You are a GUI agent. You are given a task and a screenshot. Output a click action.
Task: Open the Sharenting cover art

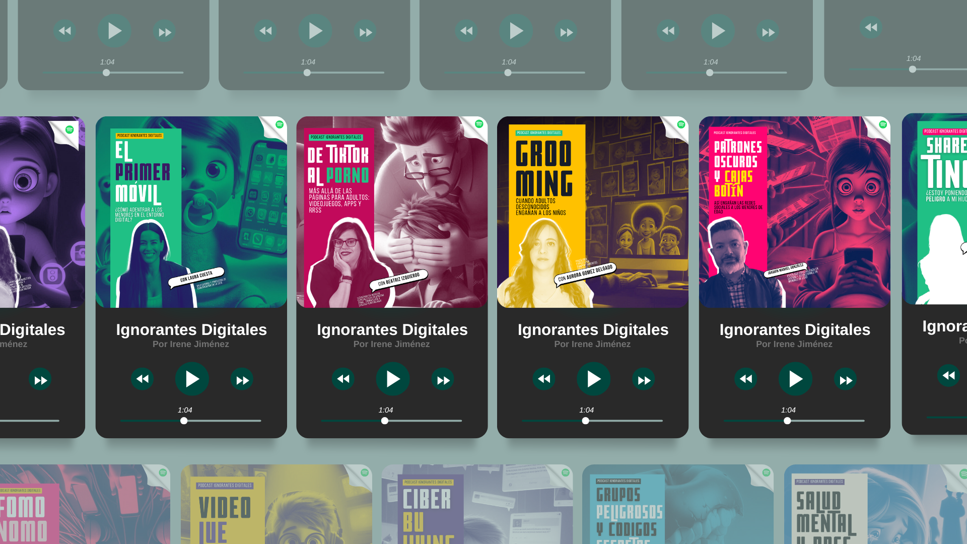pyautogui.click(x=935, y=209)
